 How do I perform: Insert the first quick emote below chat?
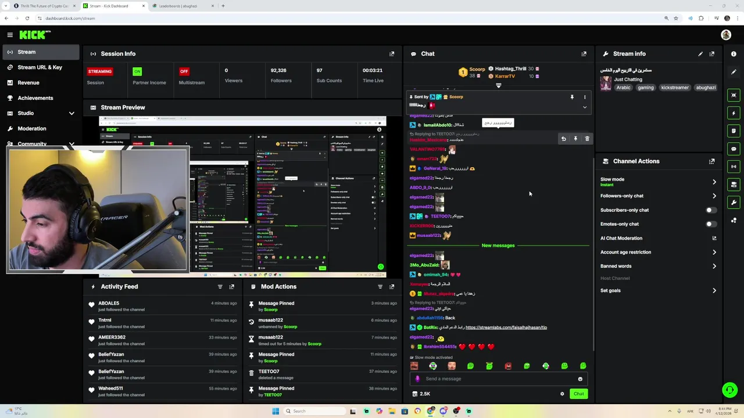click(x=414, y=366)
